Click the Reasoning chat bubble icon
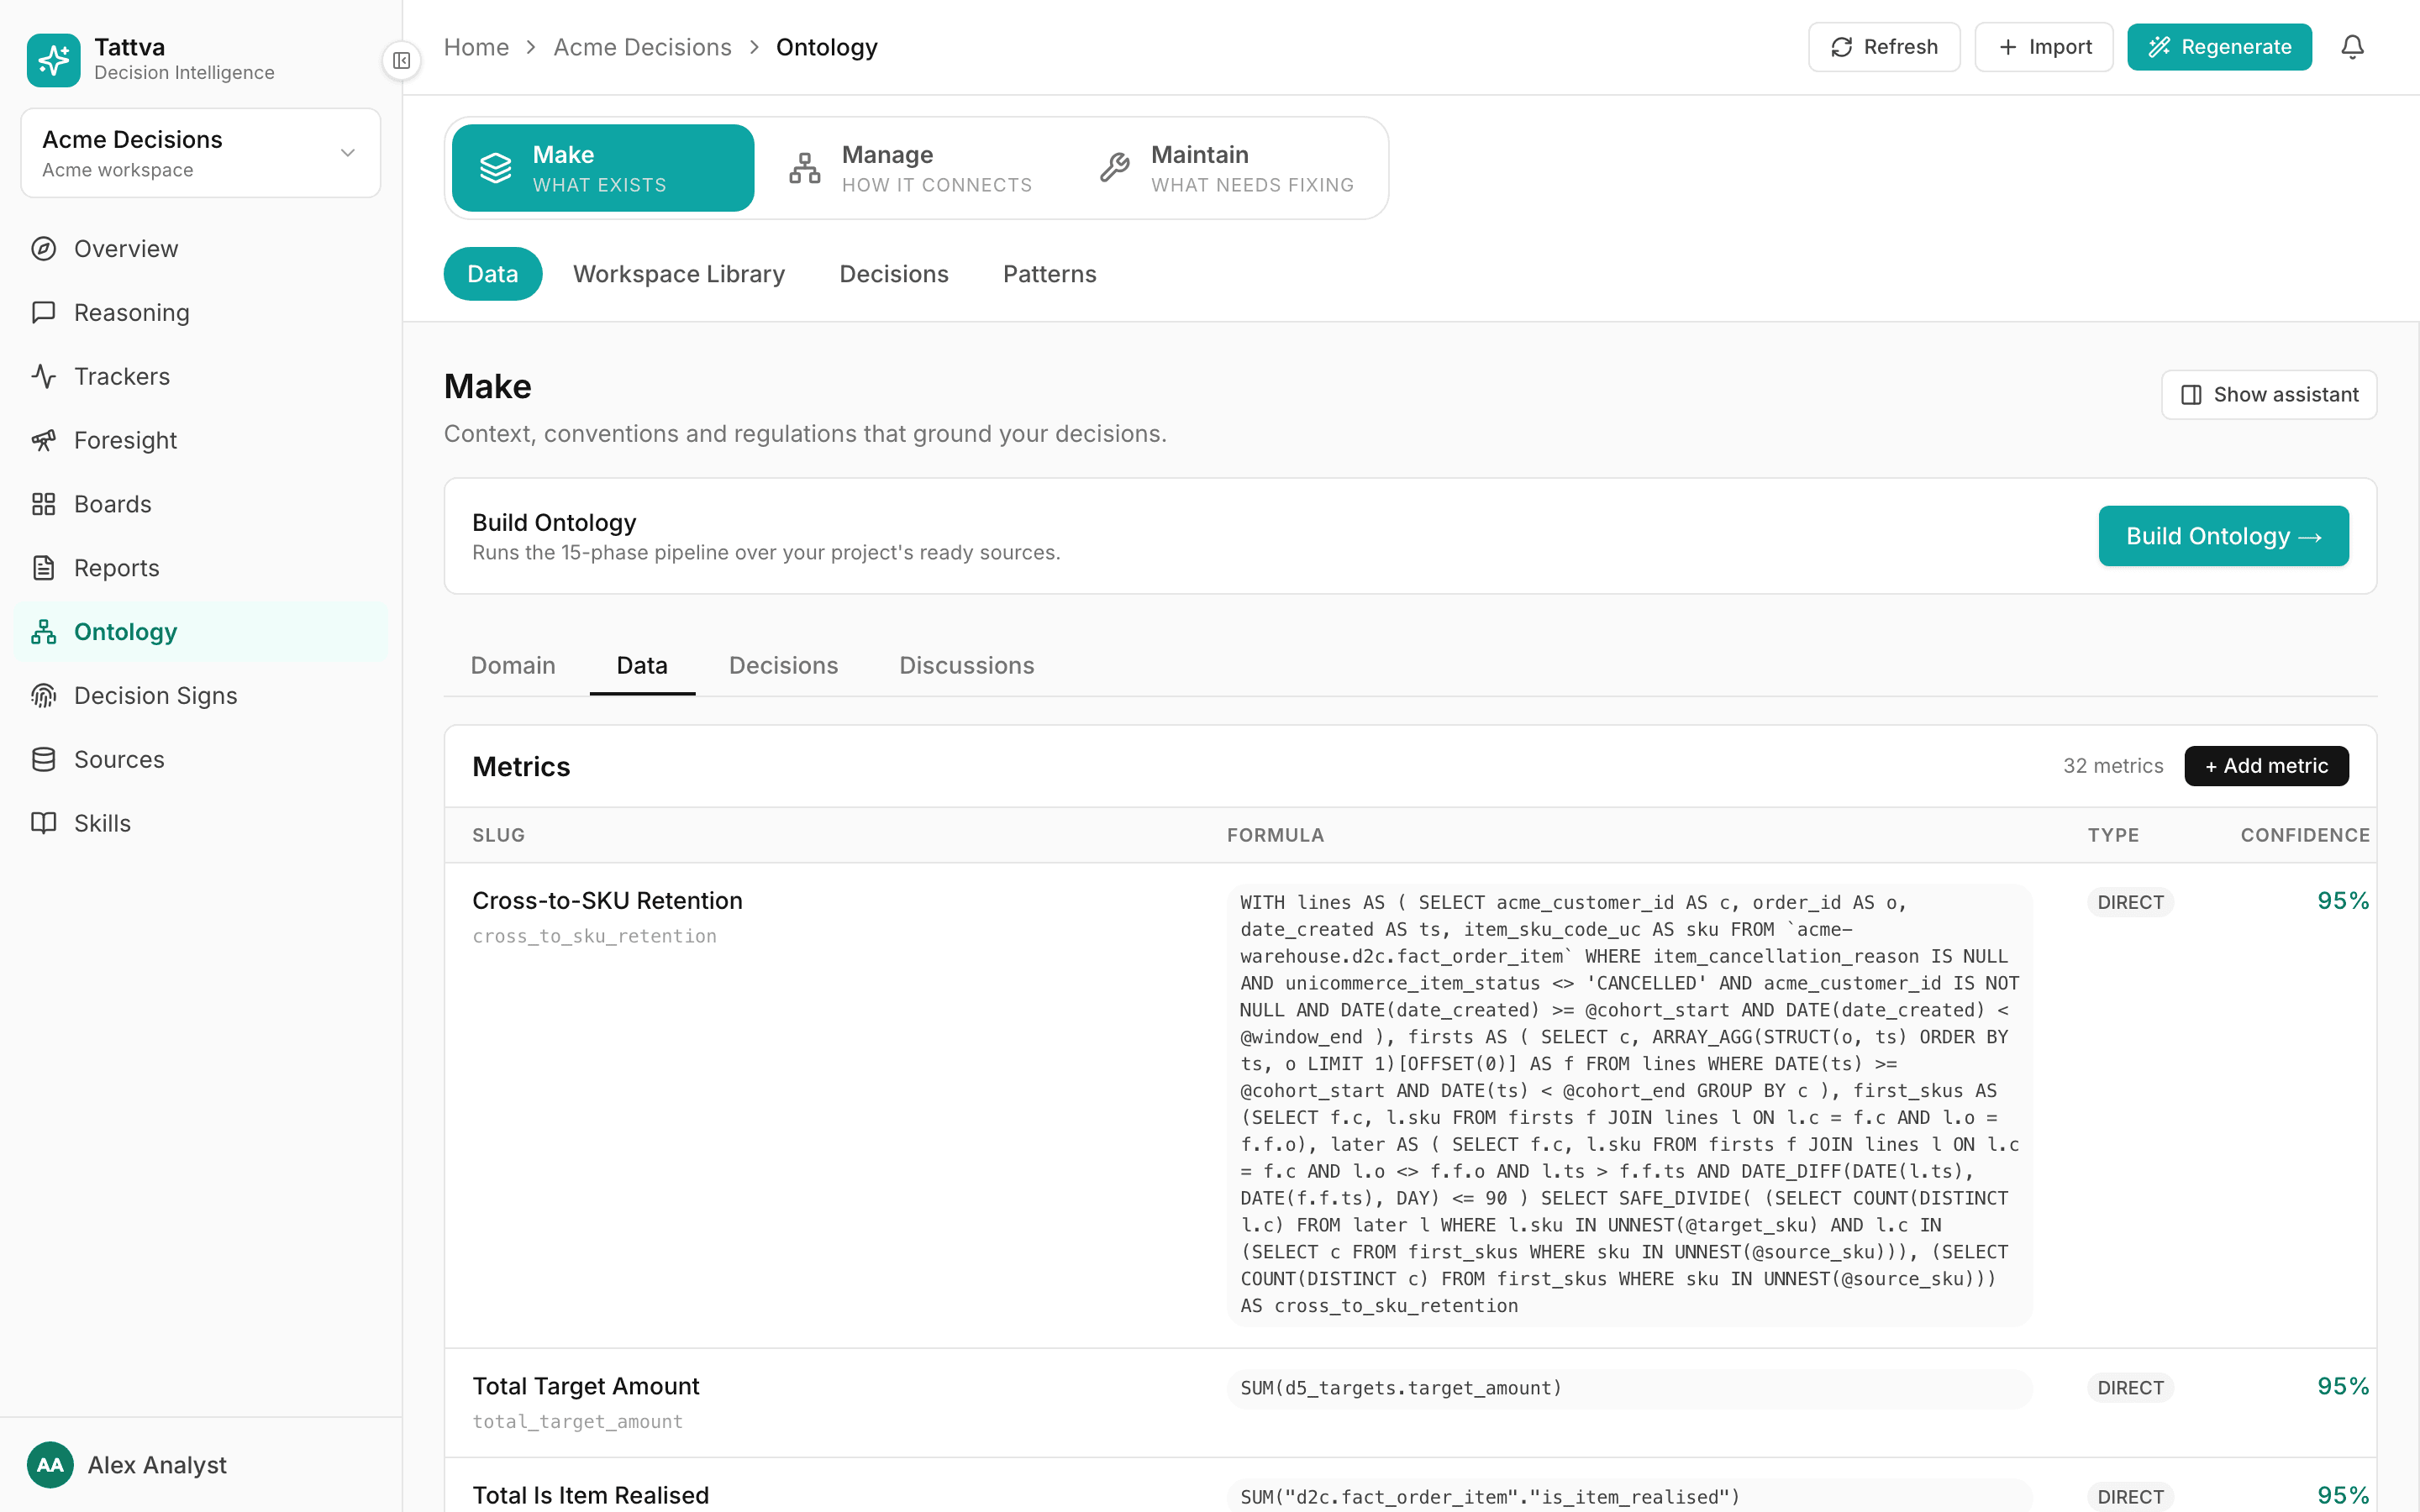Image resolution: width=2420 pixels, height=1512 pixels. (44, 312)
